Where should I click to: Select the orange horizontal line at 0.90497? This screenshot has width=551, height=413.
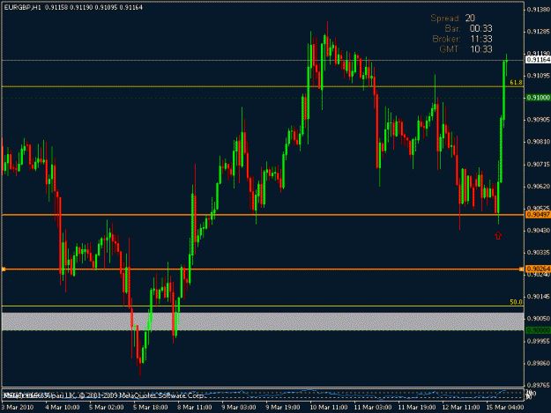coord(263,214)
